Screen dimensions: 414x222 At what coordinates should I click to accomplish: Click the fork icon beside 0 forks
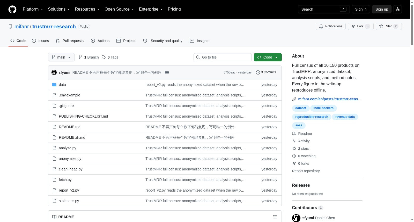click(x=294, y=163)
